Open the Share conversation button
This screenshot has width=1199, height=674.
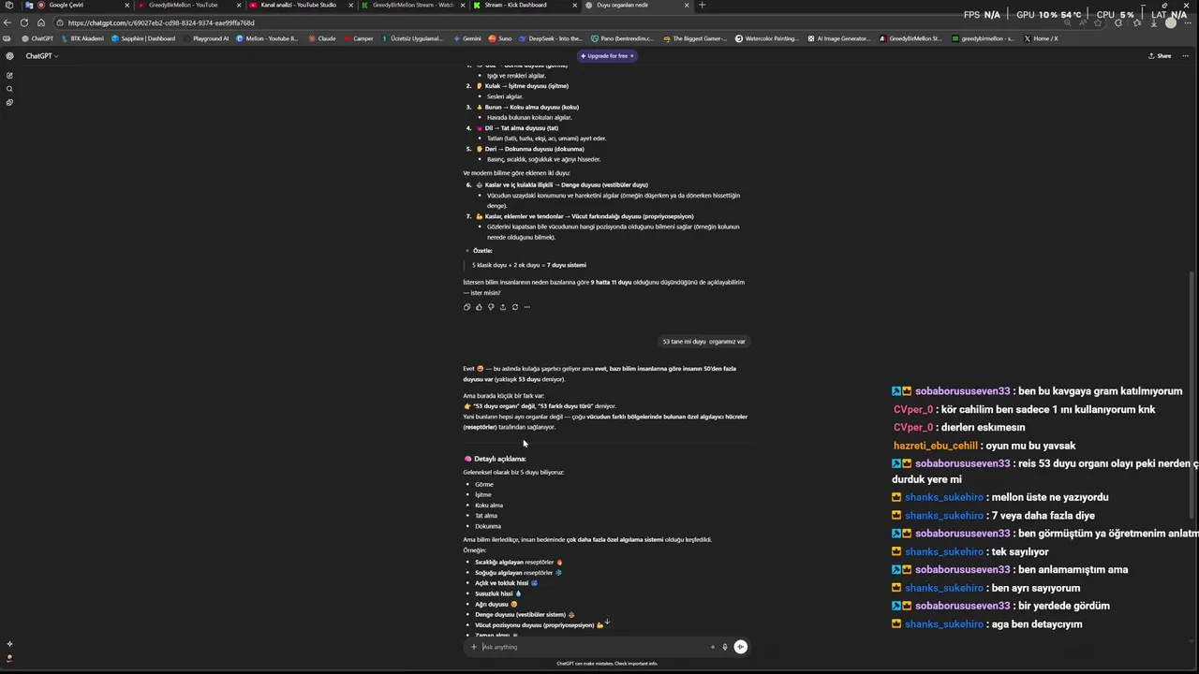coord(1160,56)
